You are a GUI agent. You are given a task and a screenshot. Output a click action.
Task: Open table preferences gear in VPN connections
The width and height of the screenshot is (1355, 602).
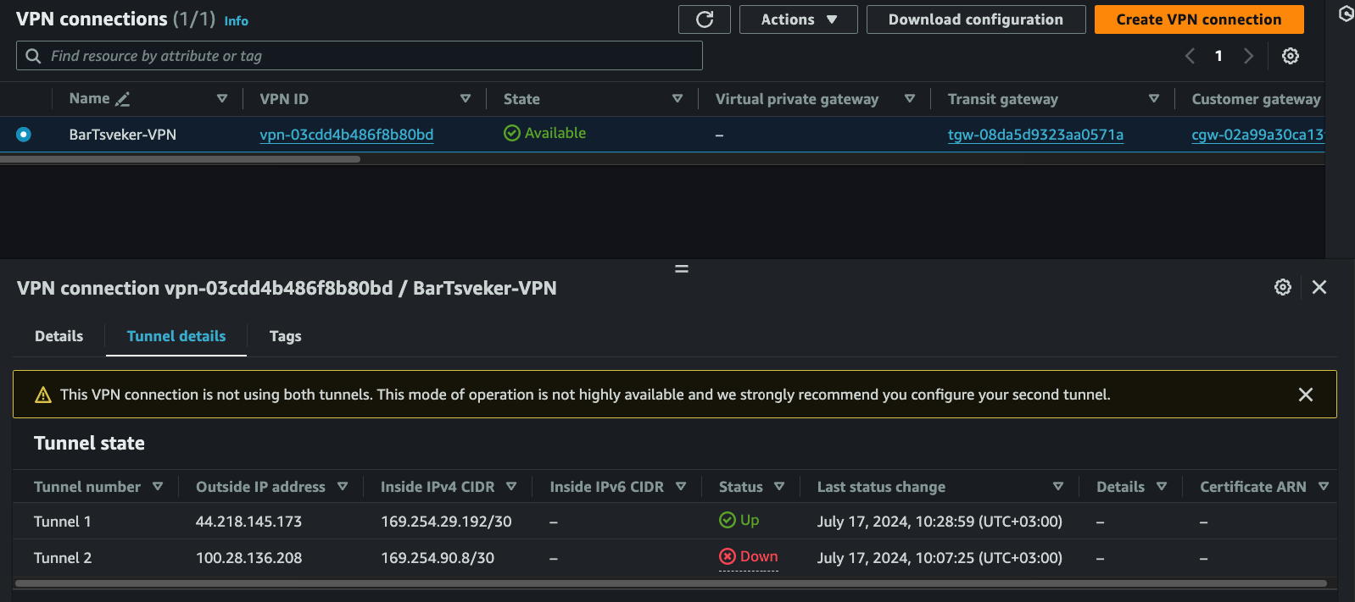(1290, 56)
